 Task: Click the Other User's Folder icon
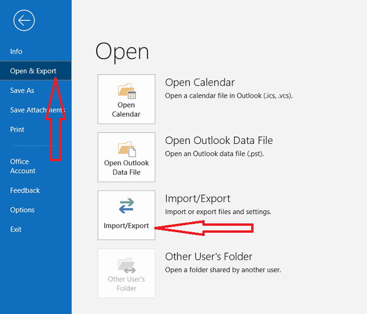pos(127,265)
